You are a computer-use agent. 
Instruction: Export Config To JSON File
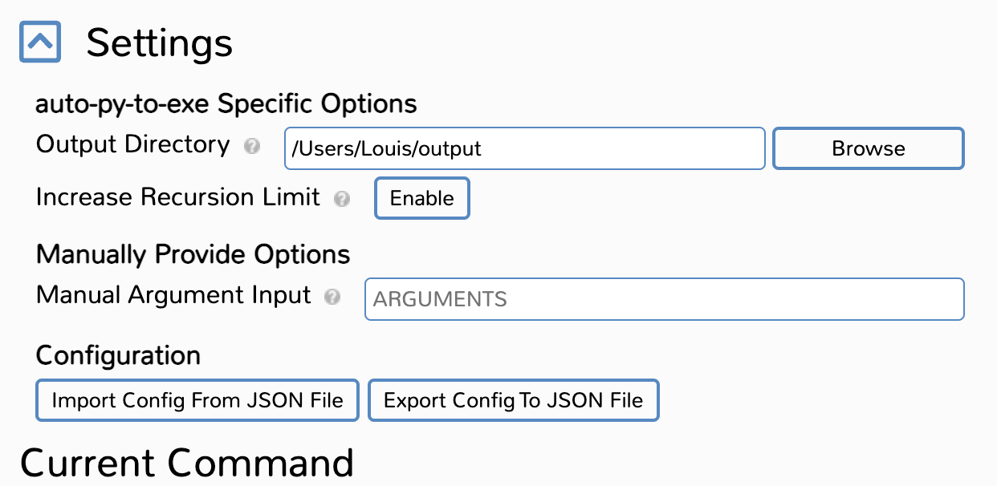(x=514, y=400)
